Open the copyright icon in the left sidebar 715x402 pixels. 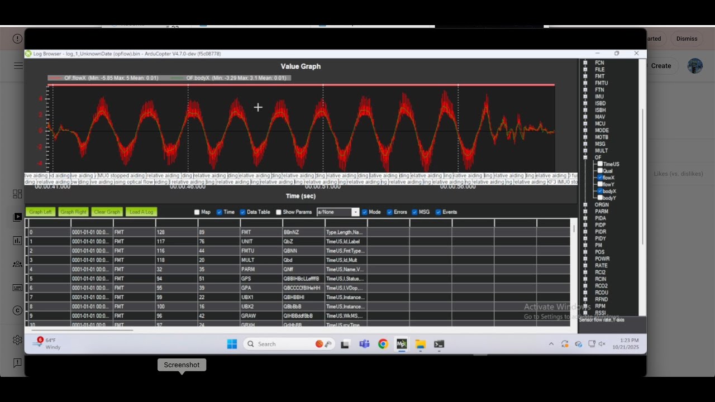point(17,310)
